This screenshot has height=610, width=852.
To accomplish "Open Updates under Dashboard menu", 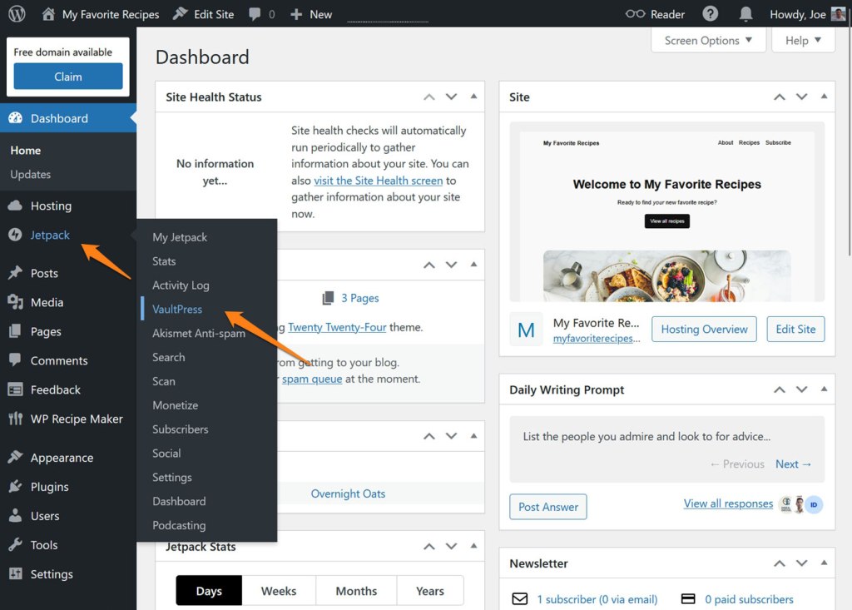I will coord(31,174).
